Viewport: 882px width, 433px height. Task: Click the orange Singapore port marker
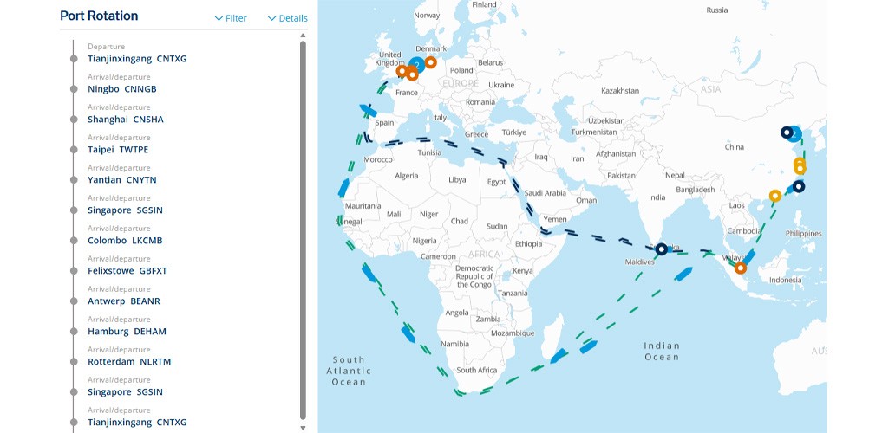[x=741, y=268]
